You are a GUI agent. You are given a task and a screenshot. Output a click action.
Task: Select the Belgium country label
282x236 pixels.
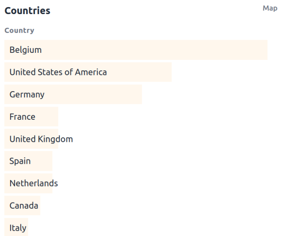[26, 50]
